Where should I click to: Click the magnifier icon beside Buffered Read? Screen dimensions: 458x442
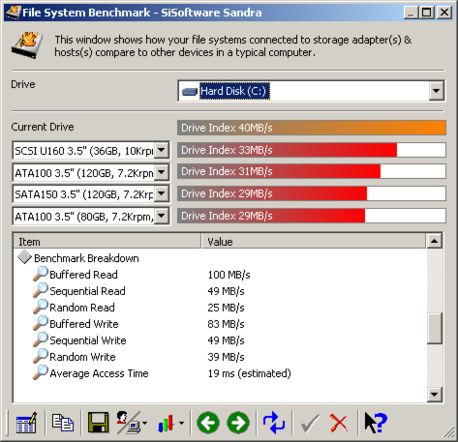pyautogui.click(x=40, y=274)
